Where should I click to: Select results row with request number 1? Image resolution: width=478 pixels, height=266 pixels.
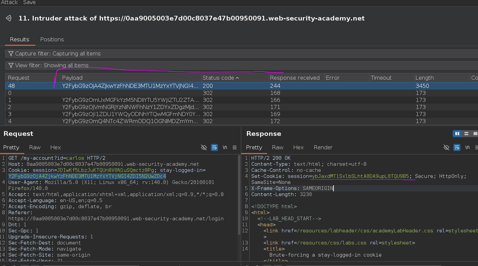[x=242, y=100]
